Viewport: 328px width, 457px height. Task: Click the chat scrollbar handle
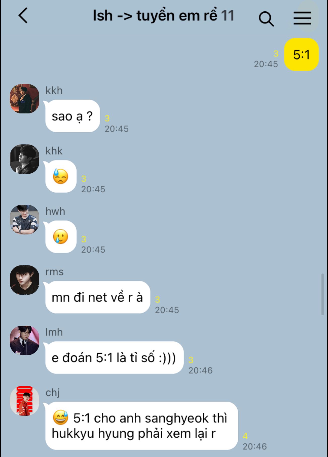coord(323,294)
